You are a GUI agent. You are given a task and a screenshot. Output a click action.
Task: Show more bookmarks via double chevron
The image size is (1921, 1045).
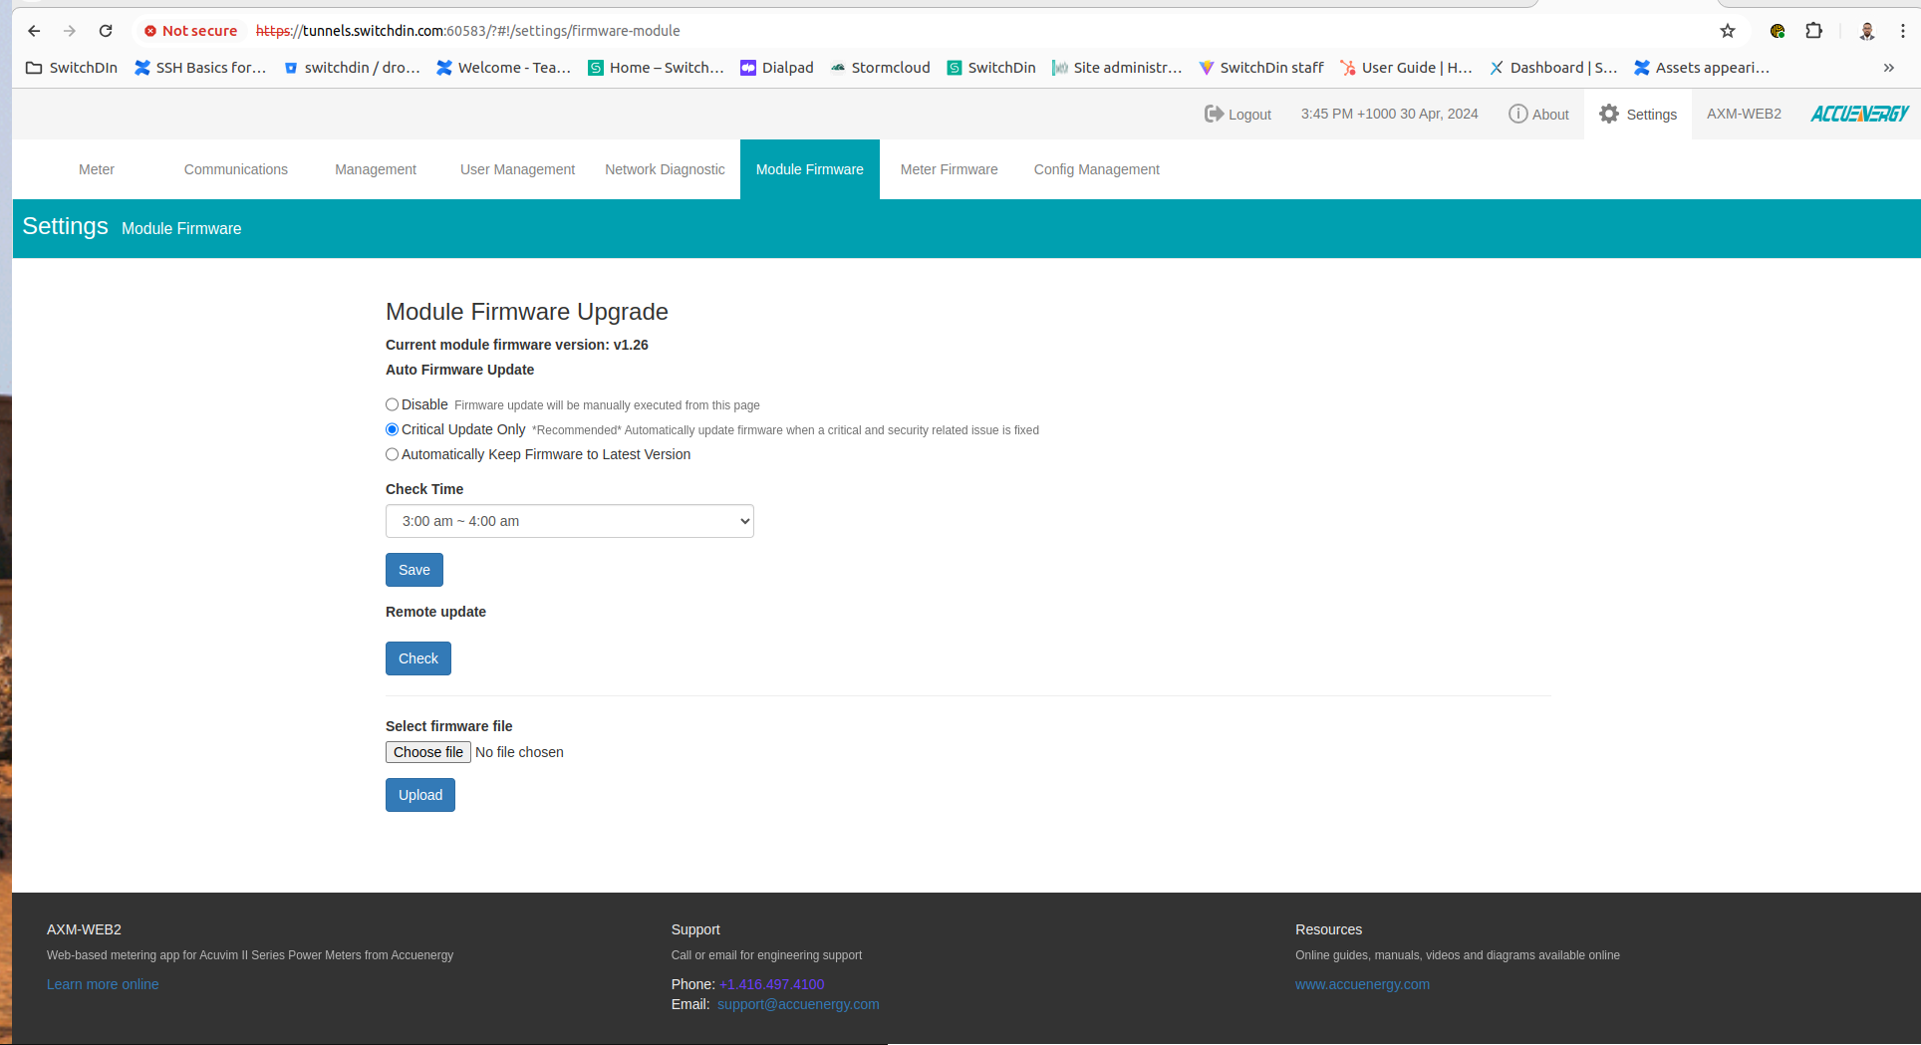1888,68
